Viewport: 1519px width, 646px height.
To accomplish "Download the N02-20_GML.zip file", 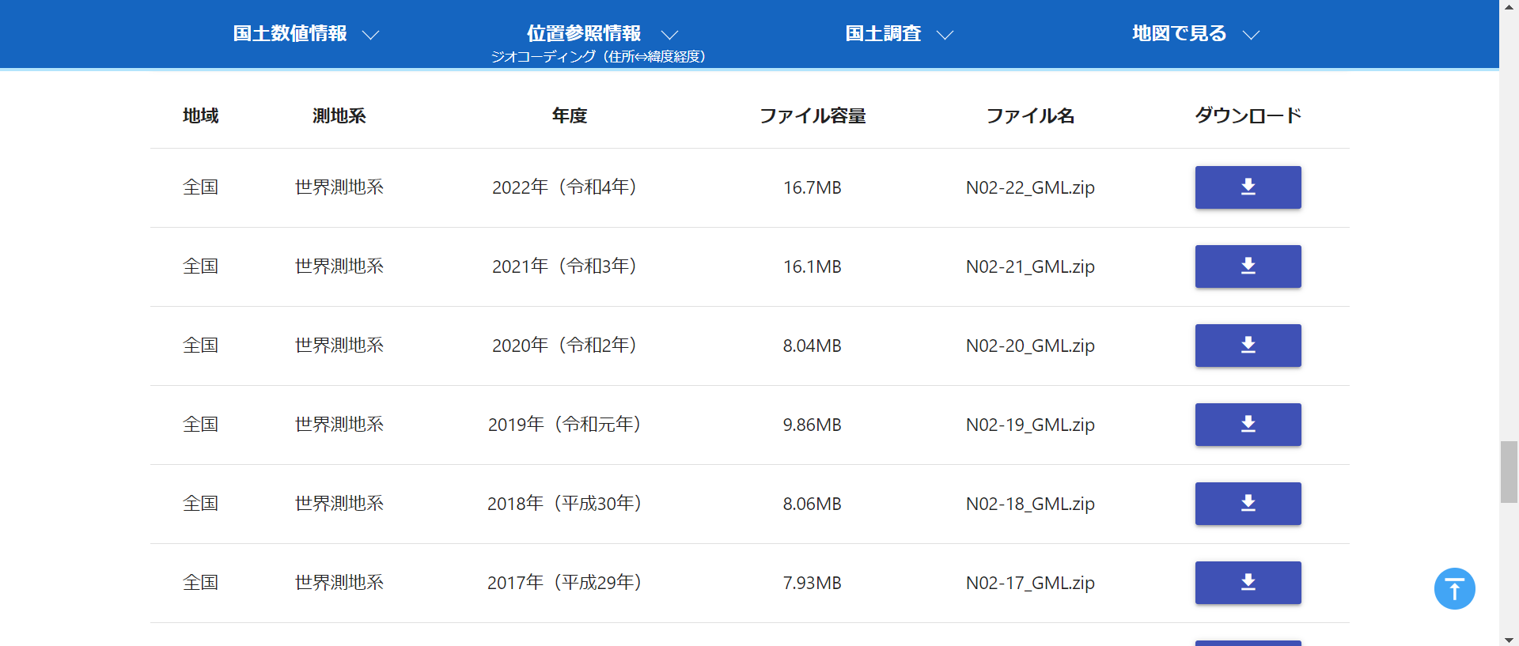I will click(x=1248, y=346).
